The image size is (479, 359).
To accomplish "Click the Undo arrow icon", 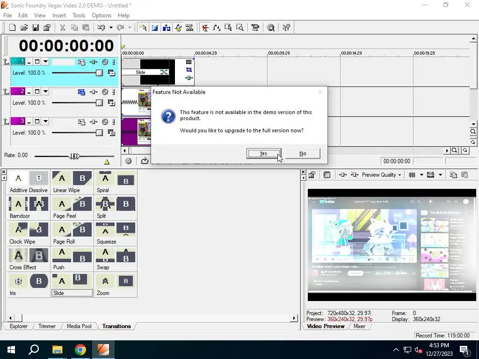I will pyautogui.click(x=101, y=28).
